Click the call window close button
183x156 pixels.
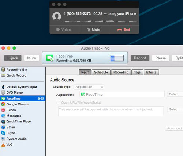click(53, 4)
